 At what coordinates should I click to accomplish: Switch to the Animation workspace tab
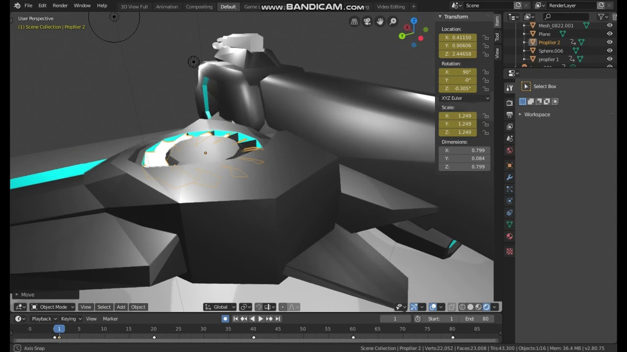(167, 7)
